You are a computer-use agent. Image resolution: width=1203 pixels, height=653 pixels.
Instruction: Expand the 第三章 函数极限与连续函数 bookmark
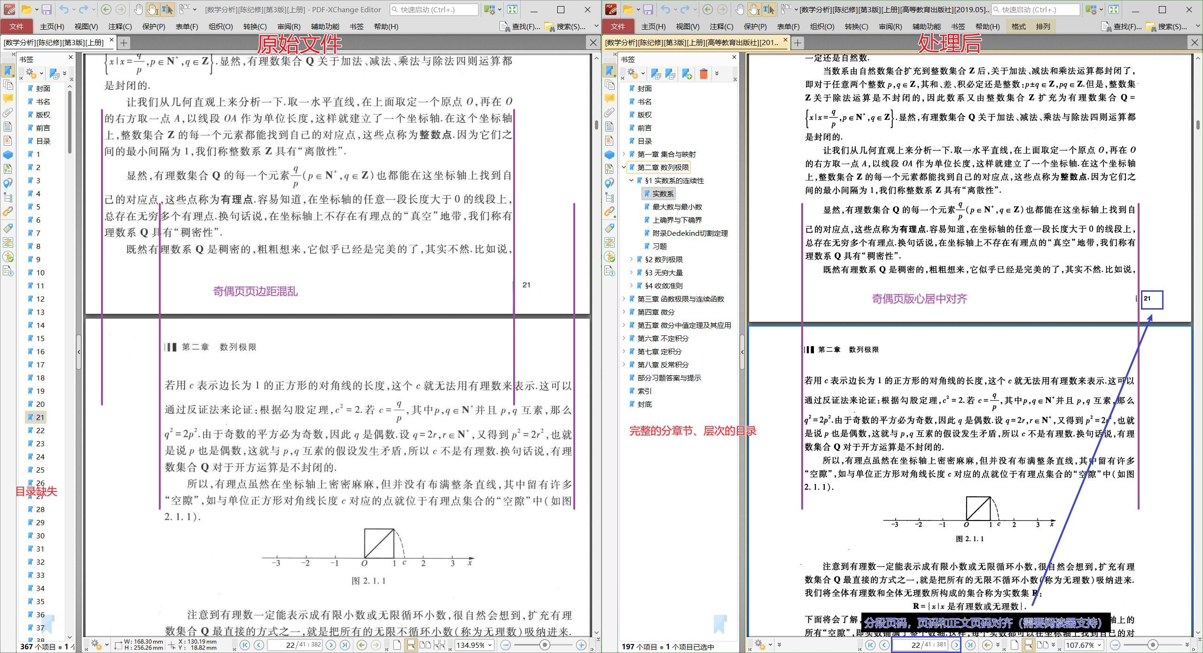click(x=624, y=299)
